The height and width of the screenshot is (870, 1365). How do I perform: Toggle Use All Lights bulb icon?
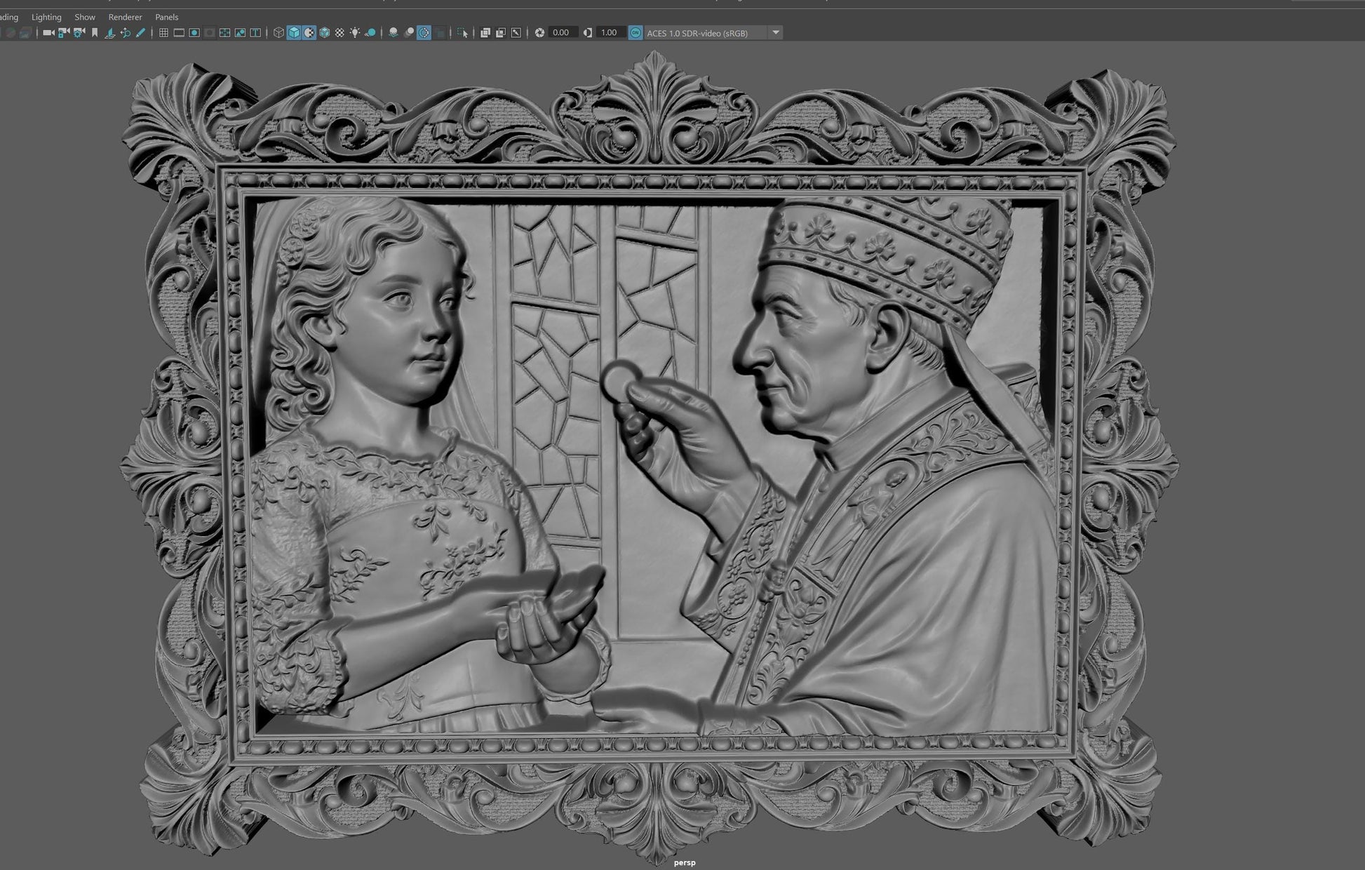click(356, 32)
